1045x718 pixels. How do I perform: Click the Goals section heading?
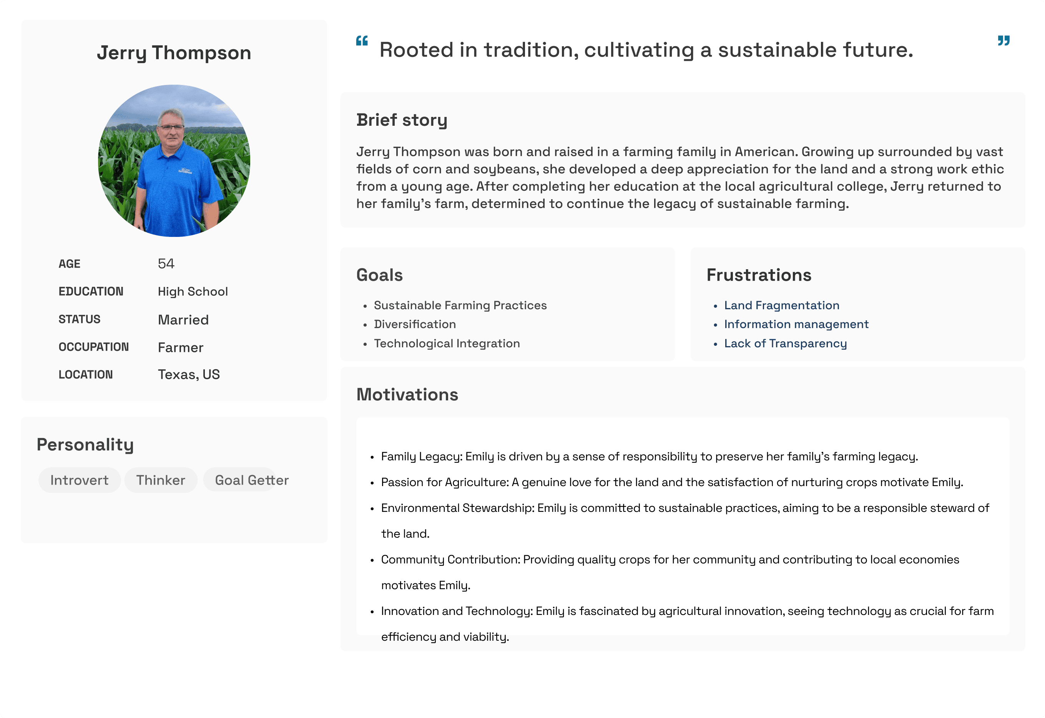coord(379,275)
